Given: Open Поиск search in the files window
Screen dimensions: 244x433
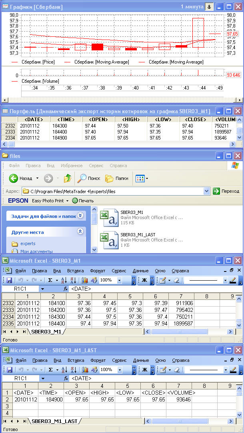Looking at the screenshot, I should click(89, 178).
